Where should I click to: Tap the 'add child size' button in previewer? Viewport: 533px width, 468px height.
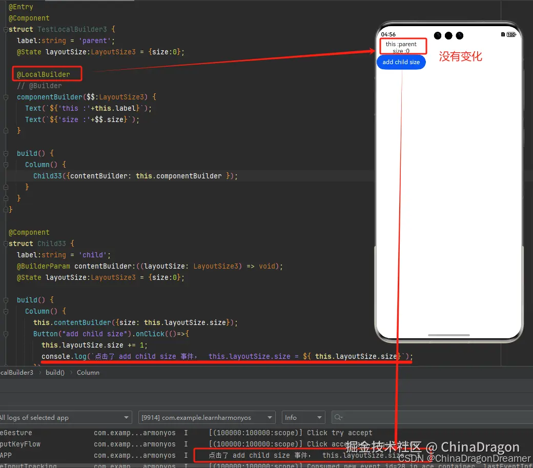(x=401, y=62)
